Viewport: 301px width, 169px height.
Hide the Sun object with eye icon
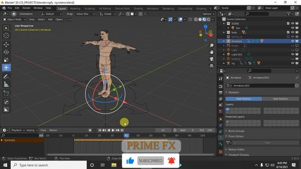293,28
